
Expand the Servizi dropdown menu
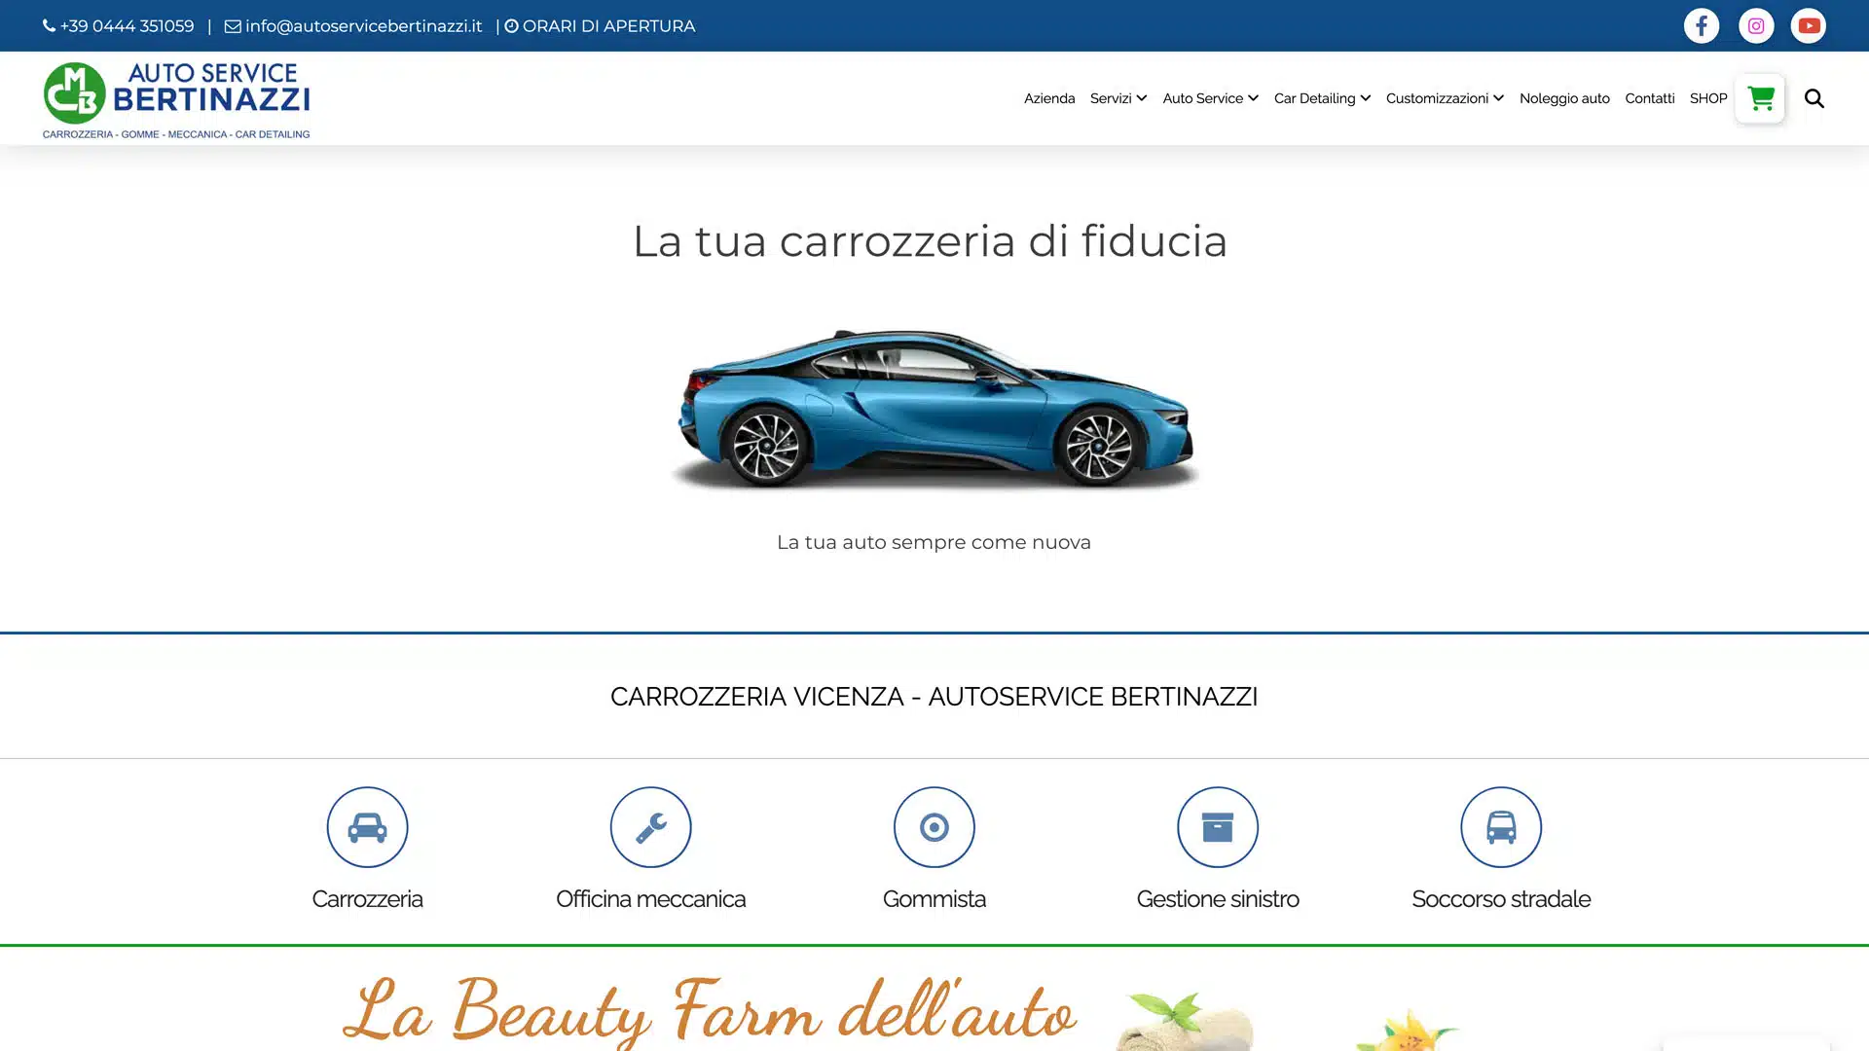coord(1118,98)
